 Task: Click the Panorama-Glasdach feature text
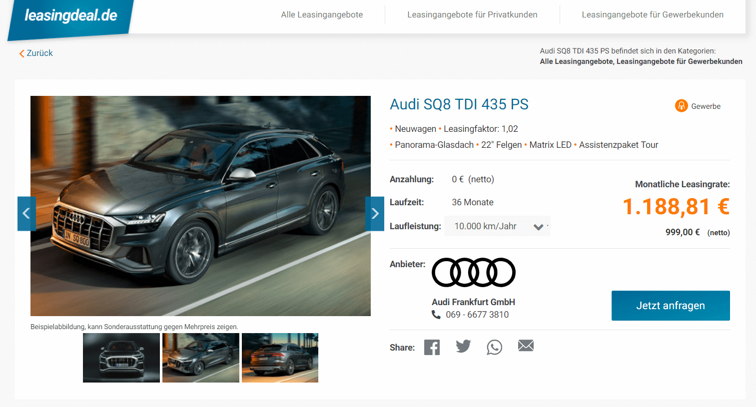pyautogui.click(x=434, y=145)
